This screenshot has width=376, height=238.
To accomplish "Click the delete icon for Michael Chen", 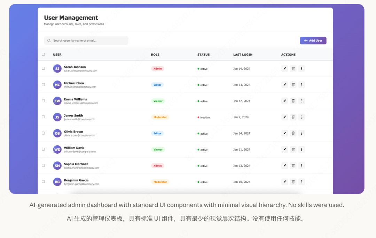I will point(293,85).
